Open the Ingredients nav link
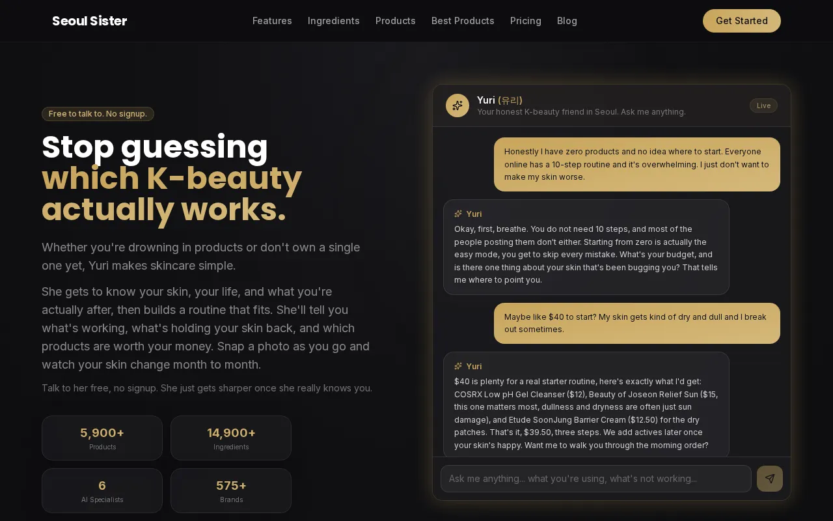 (x=334, y=21)
